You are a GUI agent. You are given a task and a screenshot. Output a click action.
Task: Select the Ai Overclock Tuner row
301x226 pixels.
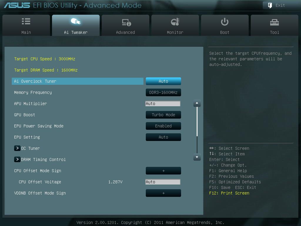[x=78, y=81]
